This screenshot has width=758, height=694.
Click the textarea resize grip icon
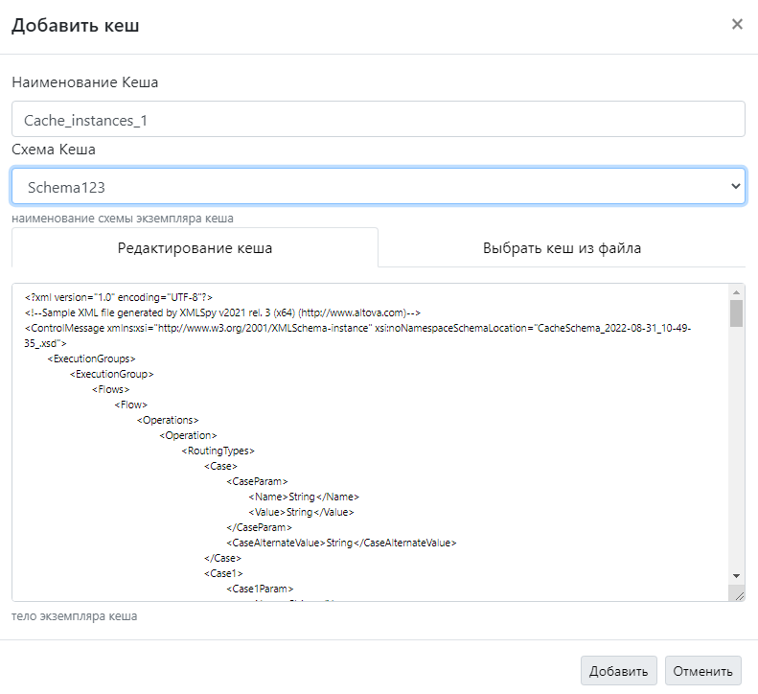[x=738, y=595]
